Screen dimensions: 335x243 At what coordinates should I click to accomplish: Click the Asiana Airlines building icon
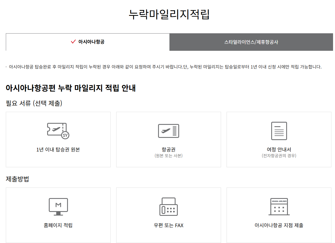pos(279,207)
